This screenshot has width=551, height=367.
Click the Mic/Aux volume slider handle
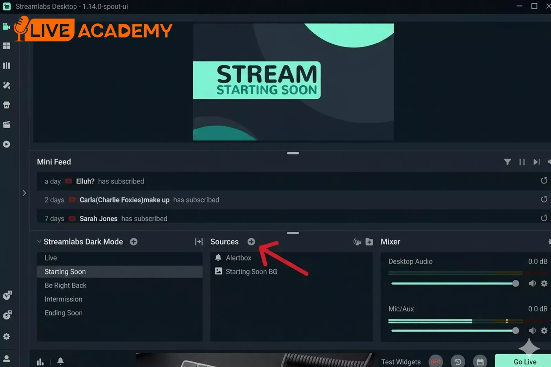pyautogui.click(x=516, y=331)
